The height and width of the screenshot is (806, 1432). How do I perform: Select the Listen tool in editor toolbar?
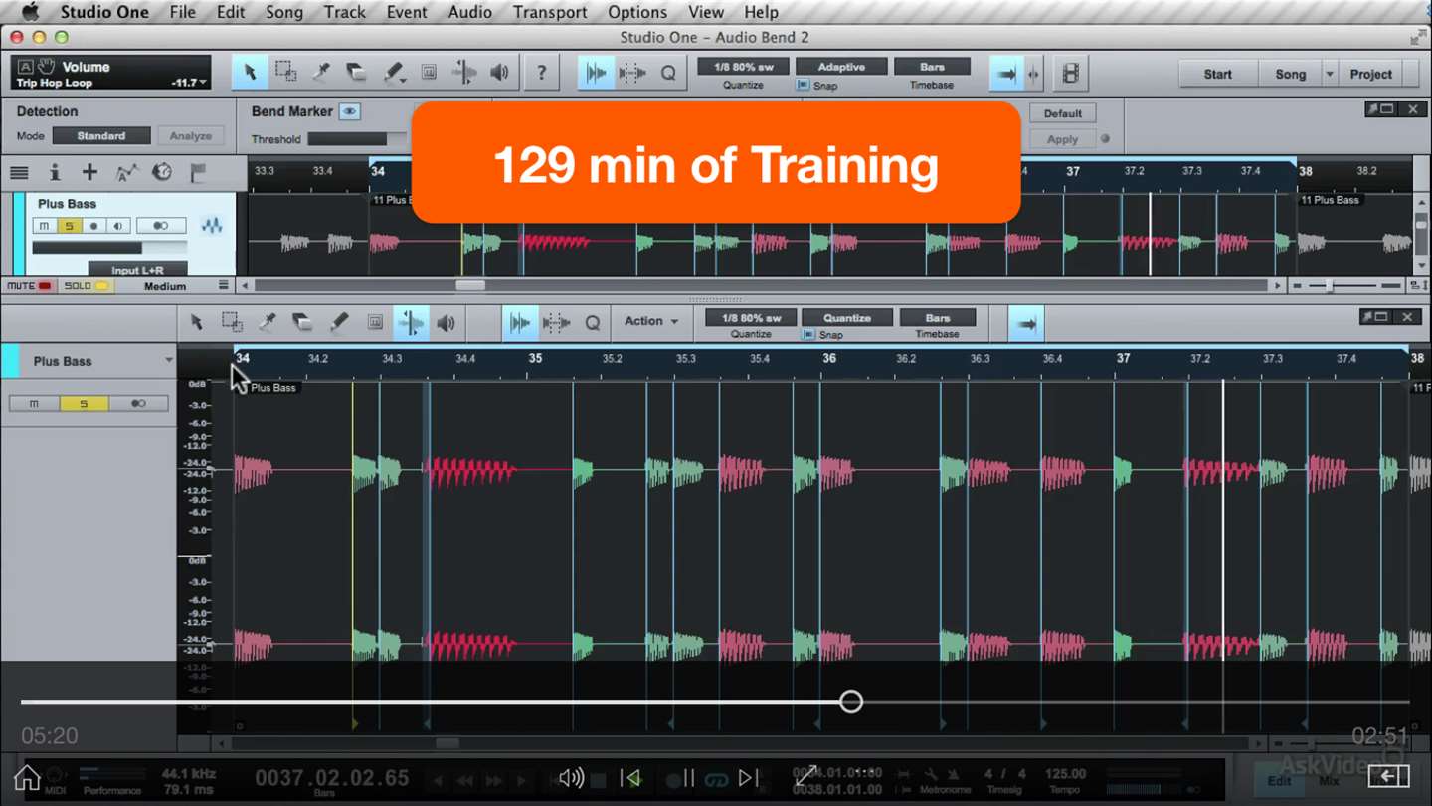pyautogui.click(x=447, y=322)
